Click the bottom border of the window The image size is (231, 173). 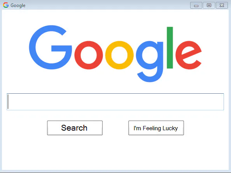click(115, 171)
